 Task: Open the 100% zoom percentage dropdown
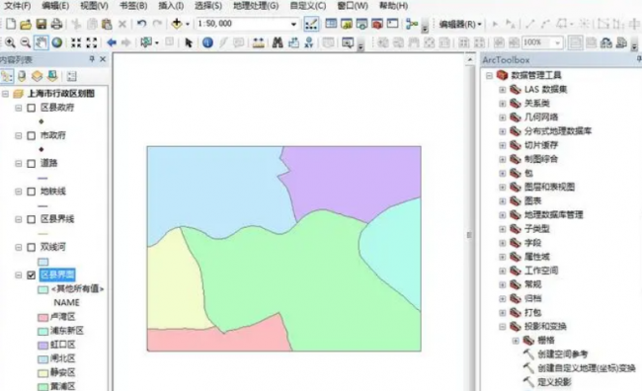[x=557, y=42]
